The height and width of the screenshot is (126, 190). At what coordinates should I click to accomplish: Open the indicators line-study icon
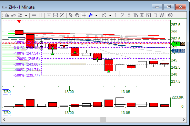13,15
